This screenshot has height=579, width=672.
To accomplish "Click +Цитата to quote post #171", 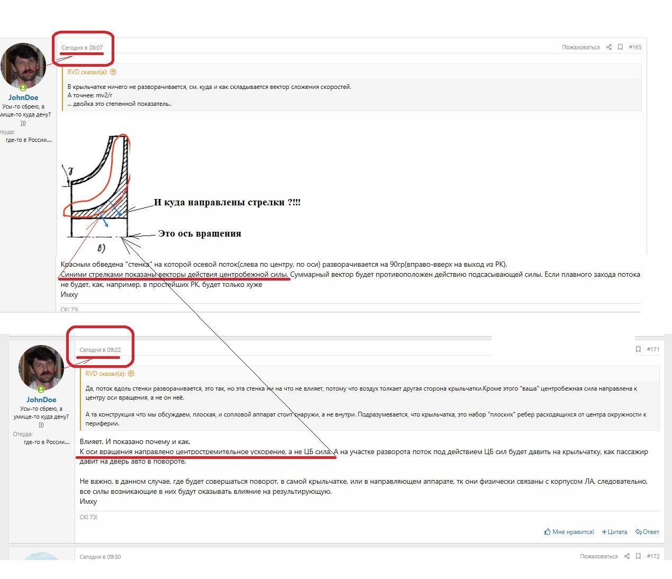I will (x=614, y=532).
